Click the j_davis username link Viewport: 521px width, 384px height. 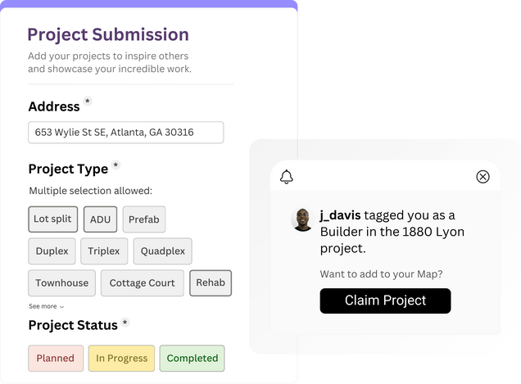pos(340,215)
